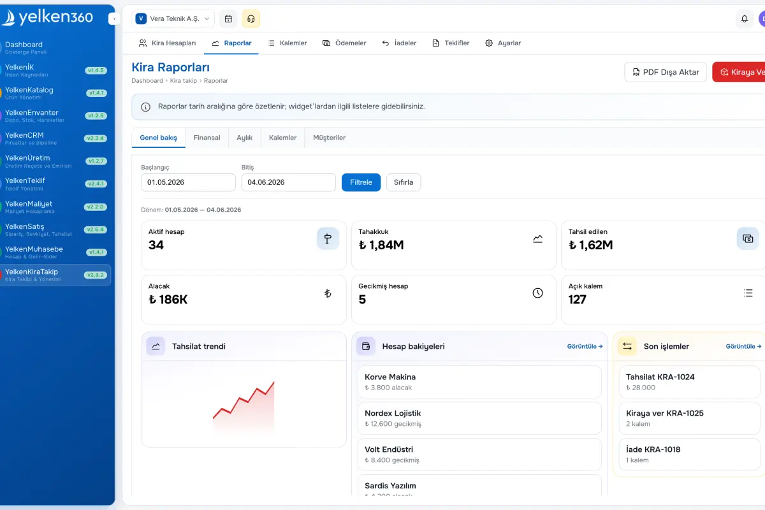Click the Aktif hesap signpost icon

[328, 238]
